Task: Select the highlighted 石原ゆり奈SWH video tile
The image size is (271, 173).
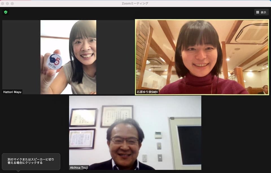Action: pyautogui.click(x=202, y=56)
